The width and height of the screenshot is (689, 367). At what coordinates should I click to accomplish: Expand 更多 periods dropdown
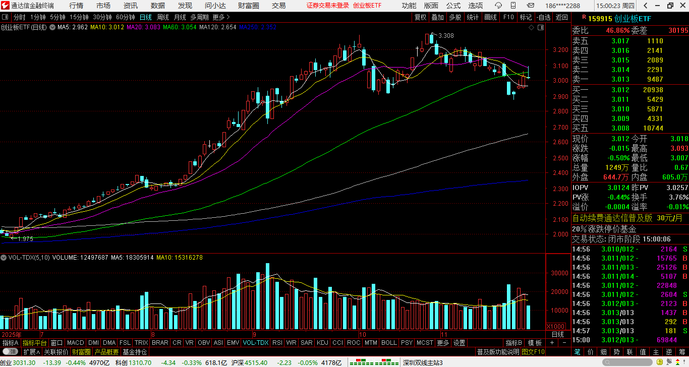tap(221, 17)
